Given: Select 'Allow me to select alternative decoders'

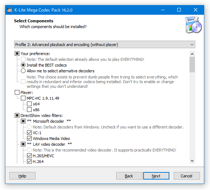Looking at the screenshot, I should pos(23,71).
